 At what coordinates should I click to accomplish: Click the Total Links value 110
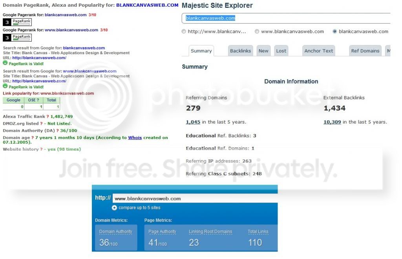pos(255,243)
